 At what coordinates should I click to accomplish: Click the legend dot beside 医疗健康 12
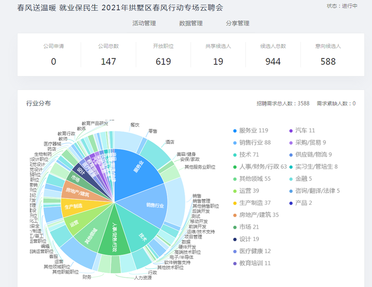pos(235,251)
